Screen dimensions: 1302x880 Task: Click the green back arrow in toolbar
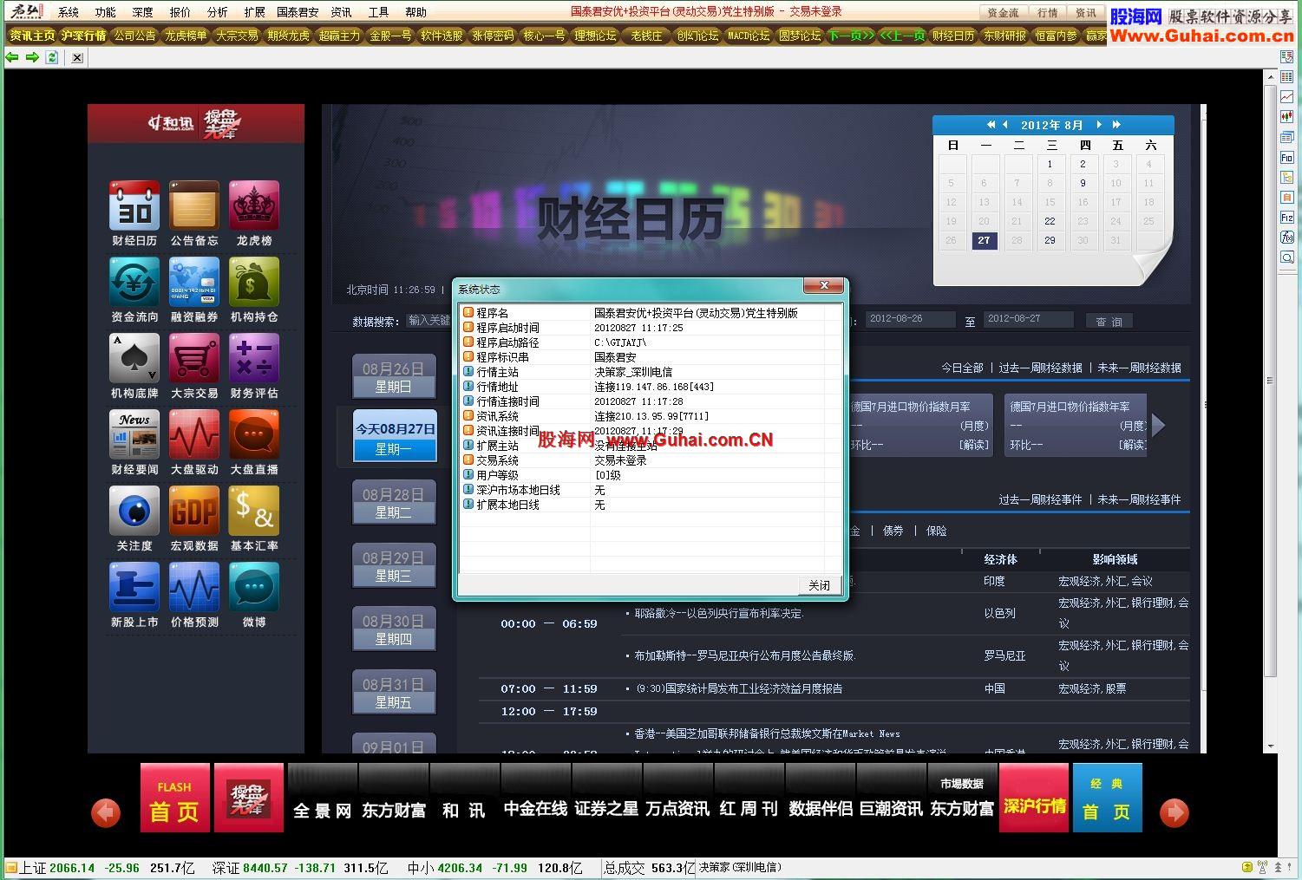(12, 57)
